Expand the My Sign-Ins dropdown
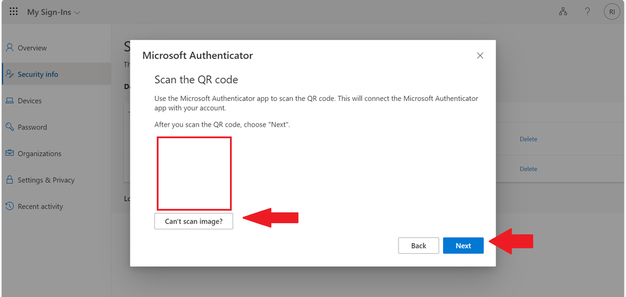 click(x=53, y=13)
